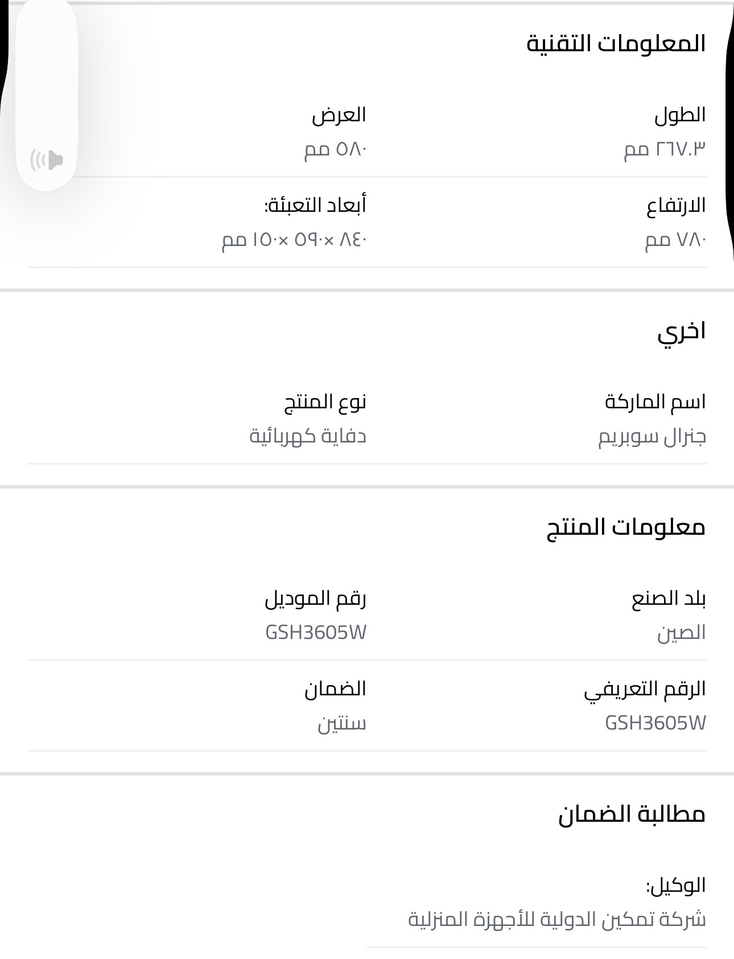734x959 pixels.
Task: Open the جنرال سوبريم brand name
Action: click(651, 437)
